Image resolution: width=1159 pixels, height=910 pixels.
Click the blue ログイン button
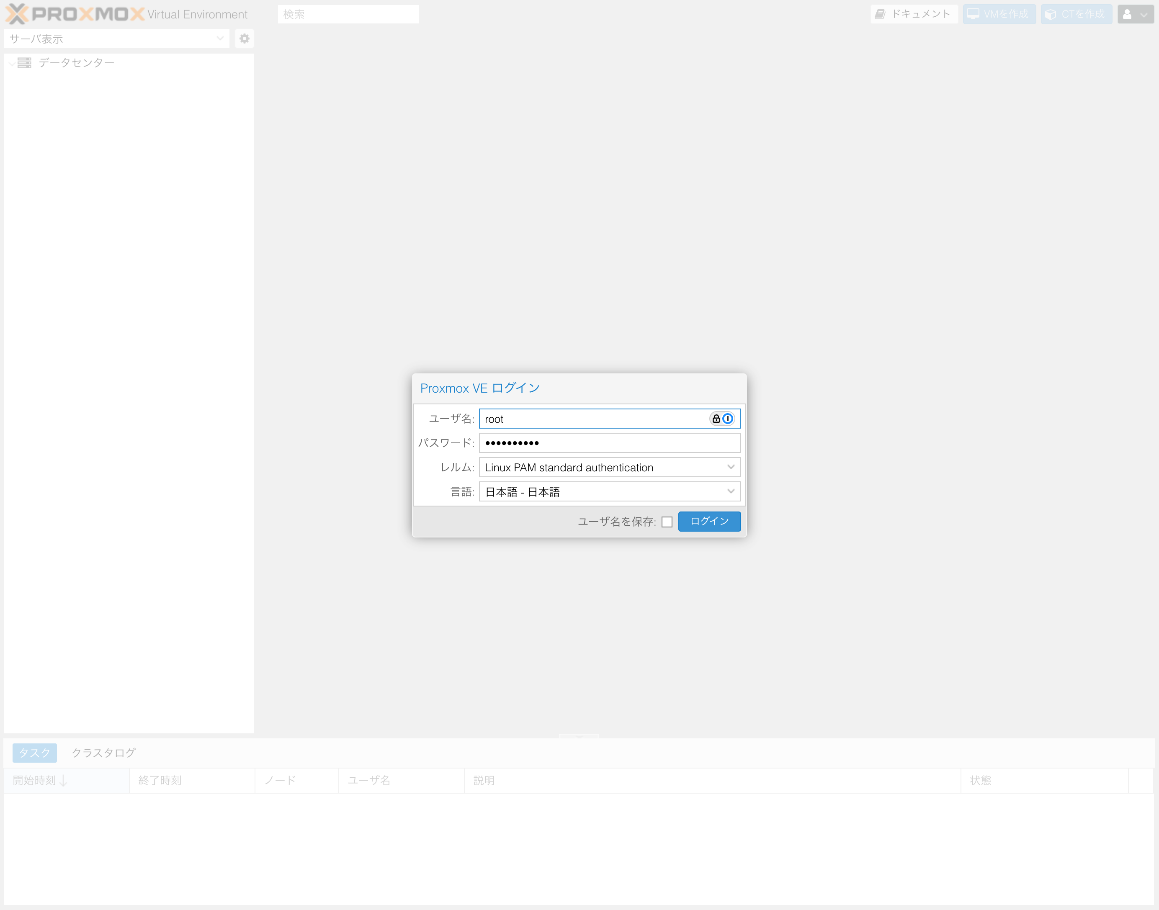tap(709, 521)
